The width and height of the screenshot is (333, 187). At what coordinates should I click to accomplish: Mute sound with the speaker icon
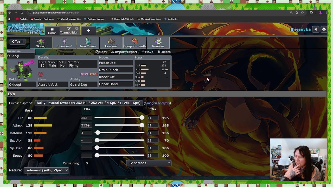point(316,29)
